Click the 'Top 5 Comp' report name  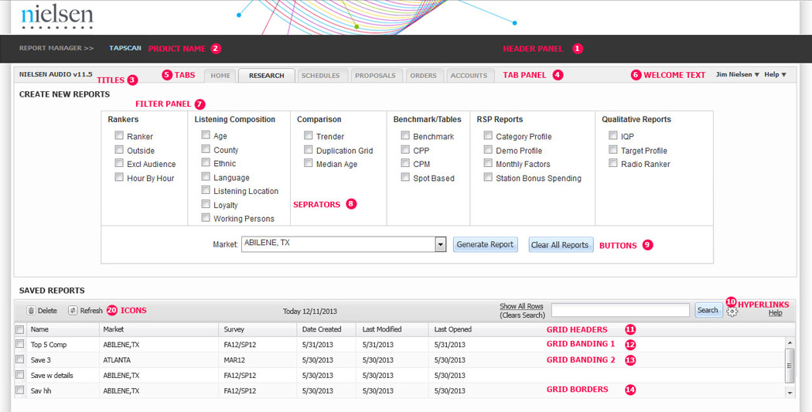[x=49, y=345]
